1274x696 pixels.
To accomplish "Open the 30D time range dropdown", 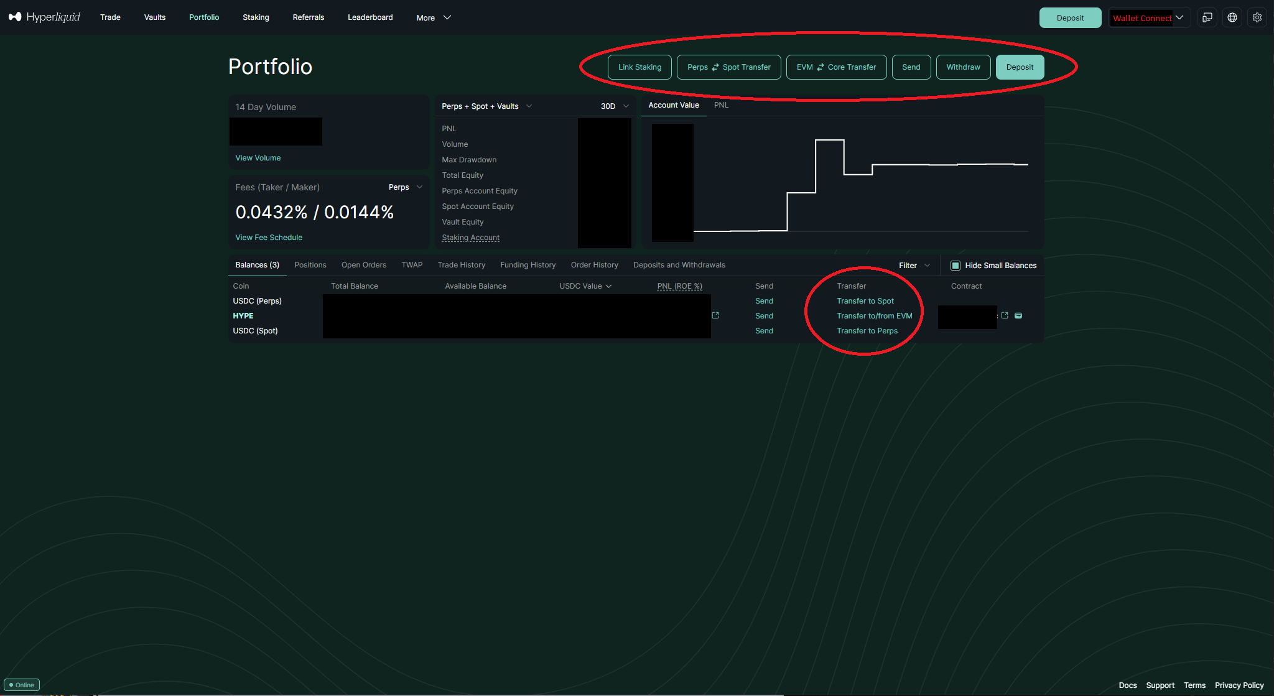I will pyautogui.click(x=615, y=106).
